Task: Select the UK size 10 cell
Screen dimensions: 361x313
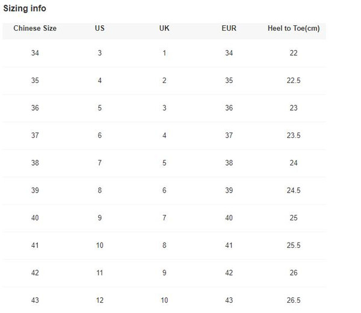Action: click(x=164, y=300)
